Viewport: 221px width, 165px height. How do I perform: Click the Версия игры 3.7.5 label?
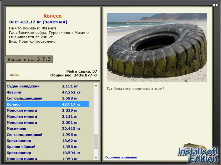[x=29, y=59]
